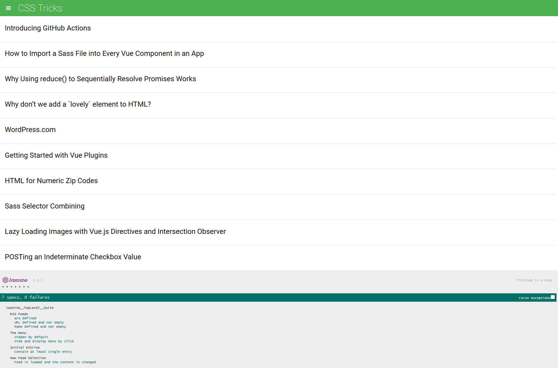
Task: Select the Initial Entries suite
Action: [25, 347]
